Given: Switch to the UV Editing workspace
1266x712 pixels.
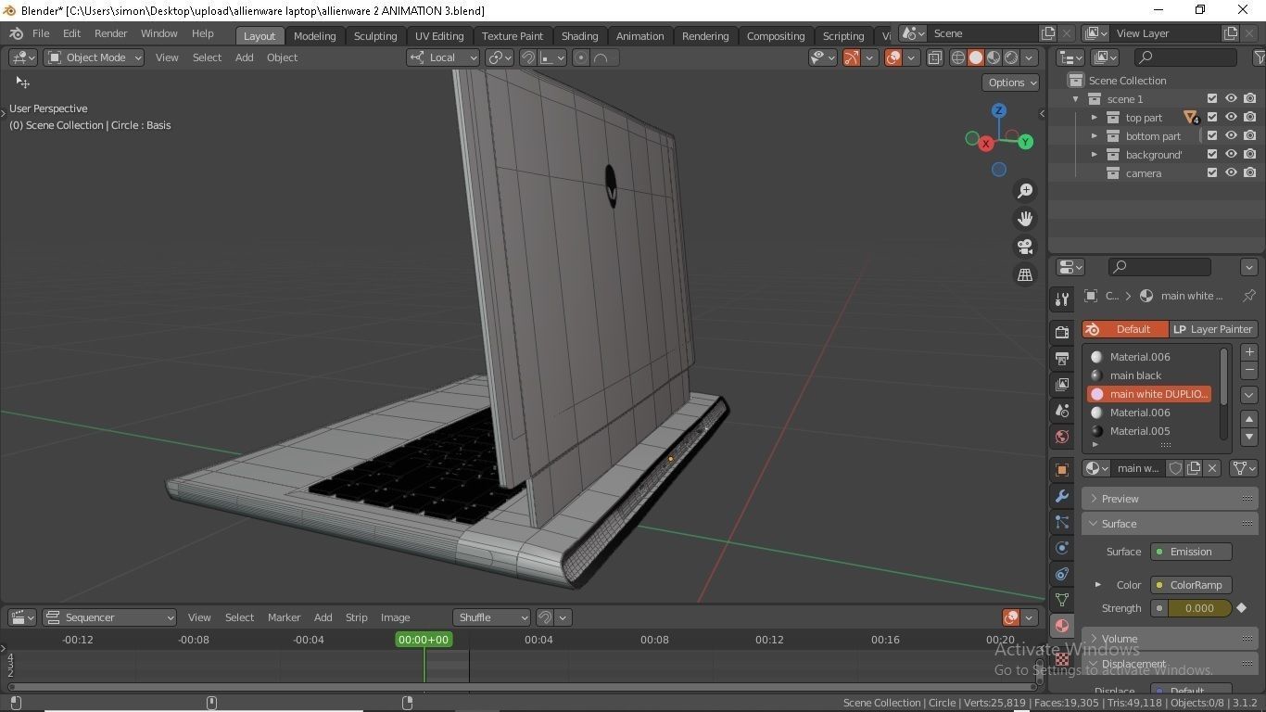Looking at the screenshot, I should point(439,36).
